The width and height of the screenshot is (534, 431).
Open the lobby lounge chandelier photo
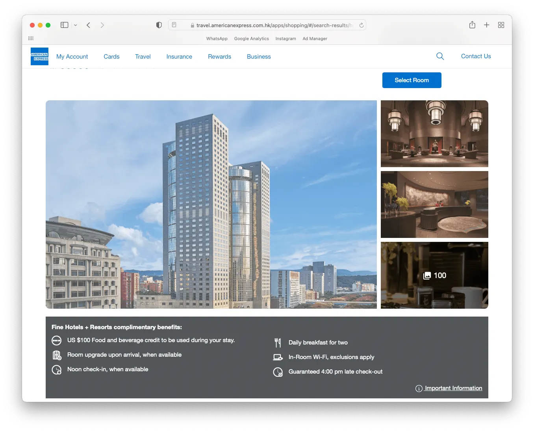tap(434, 134)
